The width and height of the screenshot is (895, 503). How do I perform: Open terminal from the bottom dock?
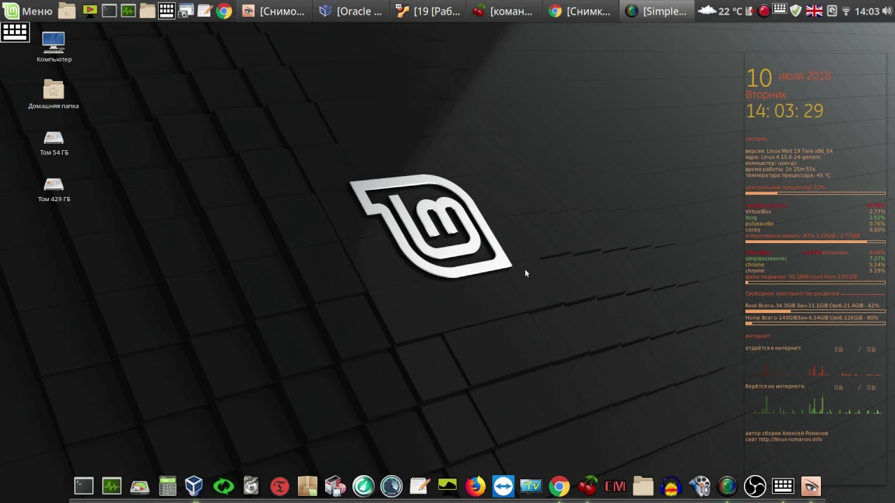click(x=84, y=486)
